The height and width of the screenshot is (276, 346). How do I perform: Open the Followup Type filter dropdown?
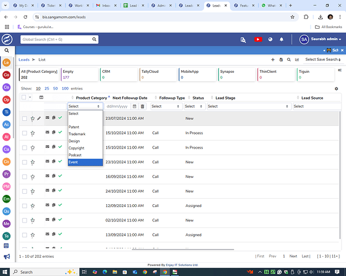tap(166, 107)
